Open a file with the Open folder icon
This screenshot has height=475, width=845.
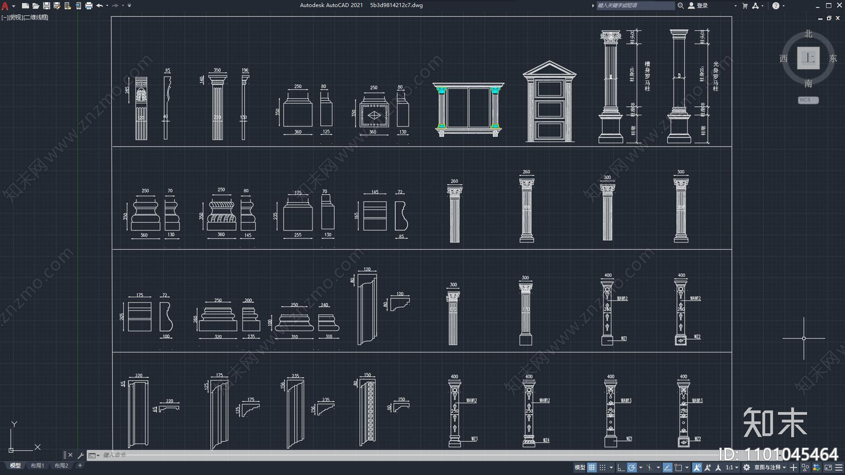point(35,6)
